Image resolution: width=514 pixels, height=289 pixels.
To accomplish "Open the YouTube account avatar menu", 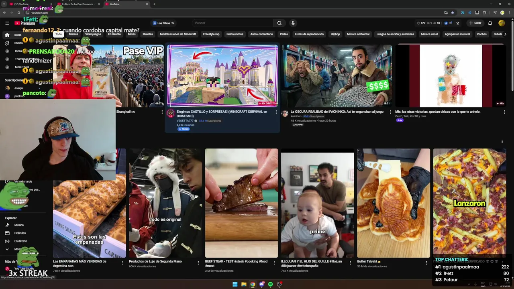I will 502,23.
